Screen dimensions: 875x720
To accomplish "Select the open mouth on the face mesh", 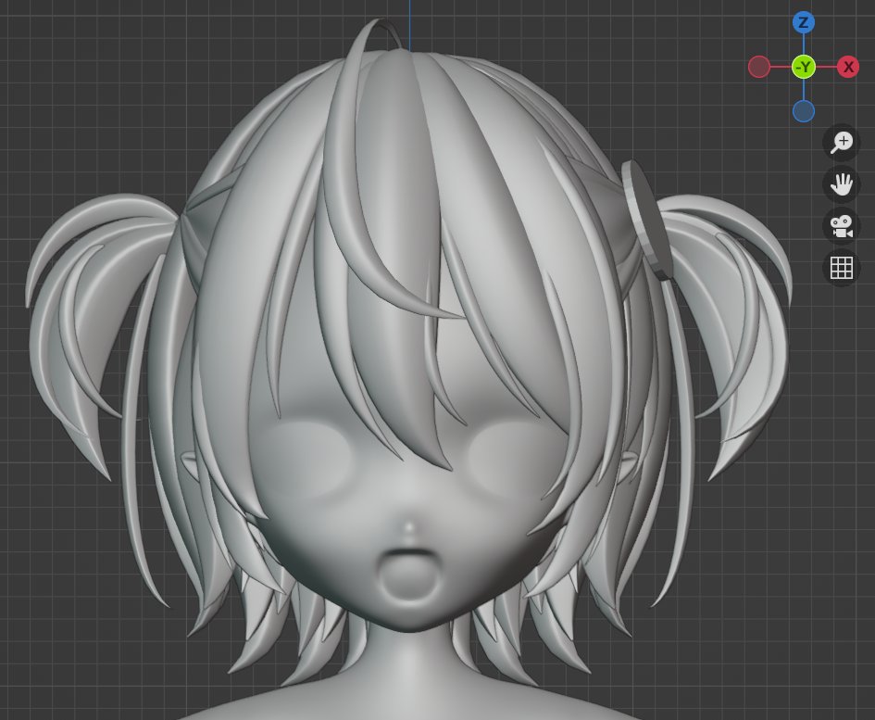I will [x=409, y=575].
